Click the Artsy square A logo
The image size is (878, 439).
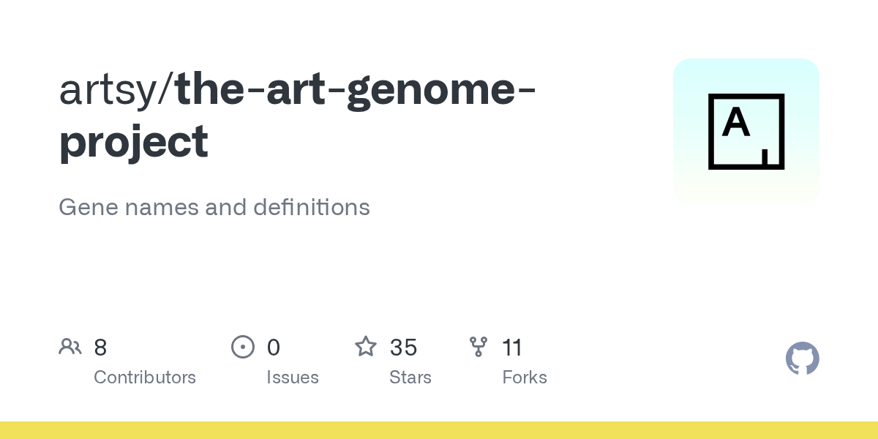(746, 132)
